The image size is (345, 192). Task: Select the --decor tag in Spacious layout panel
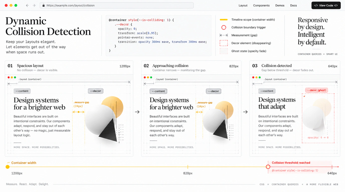[96, 91]
